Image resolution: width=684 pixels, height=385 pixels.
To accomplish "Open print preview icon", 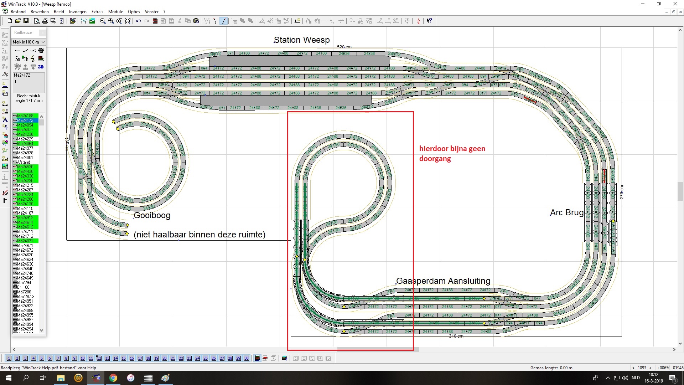I will (37, 21).
